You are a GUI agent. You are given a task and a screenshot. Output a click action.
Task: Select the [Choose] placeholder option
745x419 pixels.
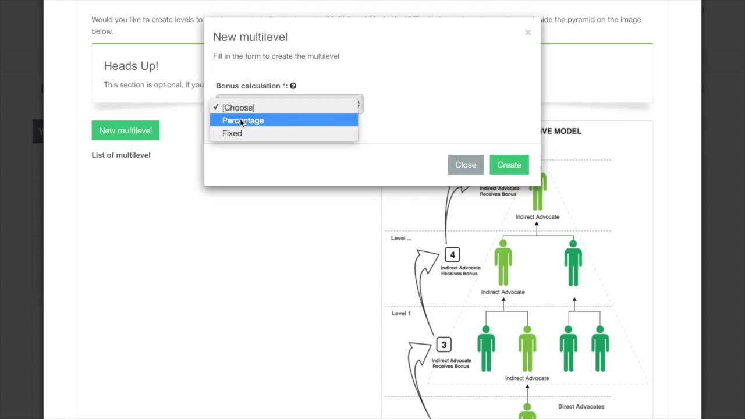[283, 108]
